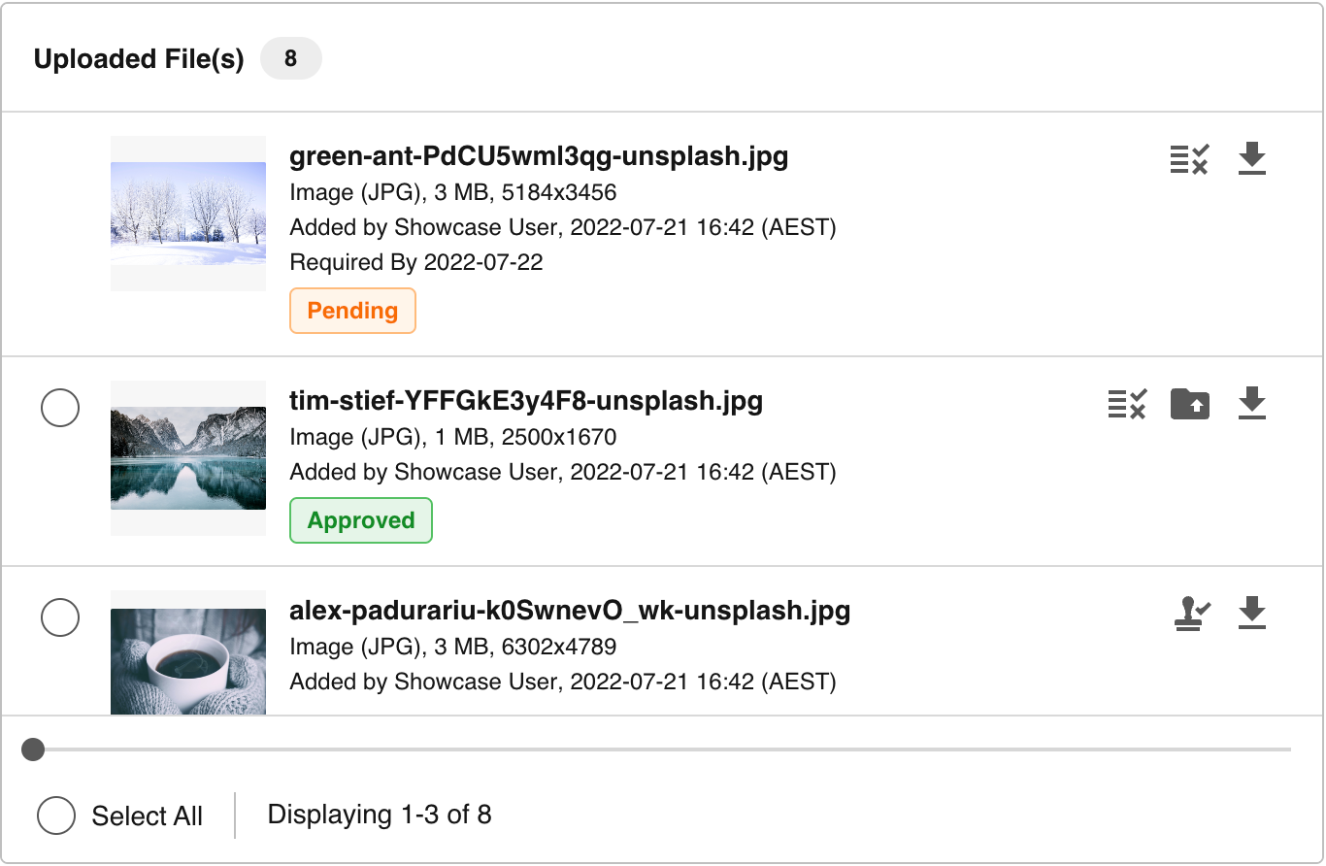Click the alex-padurariu-k0SwnevO_wk-unsplash.jpg file name
This screenshot has height=866, width=1326.
tap(570, 611)
